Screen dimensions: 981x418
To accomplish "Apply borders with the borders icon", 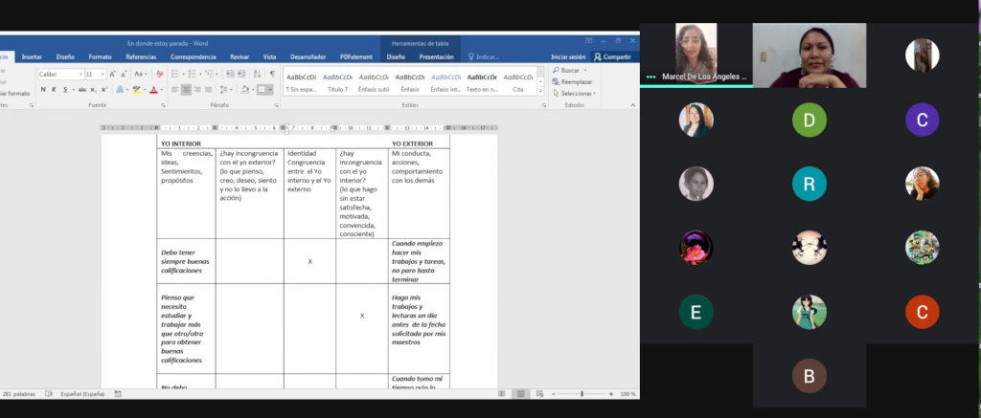I will [x=262, y=89].
